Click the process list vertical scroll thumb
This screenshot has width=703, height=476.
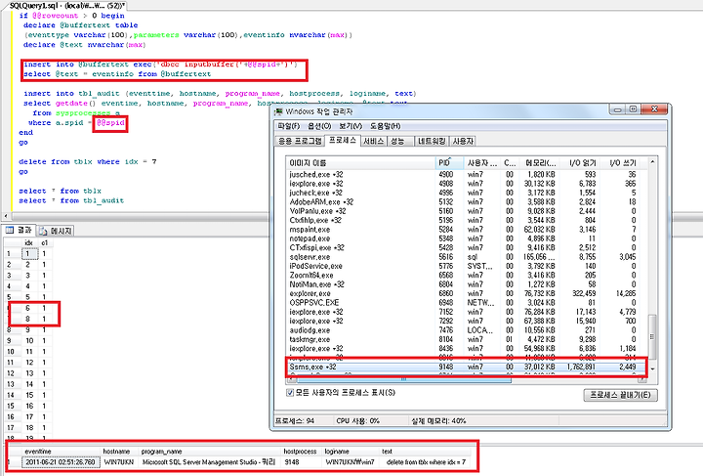(652, 336)
